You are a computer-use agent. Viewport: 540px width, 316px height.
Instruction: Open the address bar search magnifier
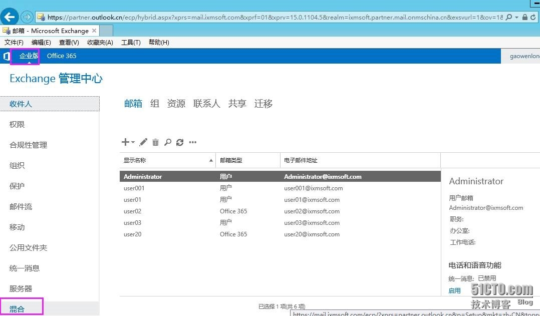(508, 17)
